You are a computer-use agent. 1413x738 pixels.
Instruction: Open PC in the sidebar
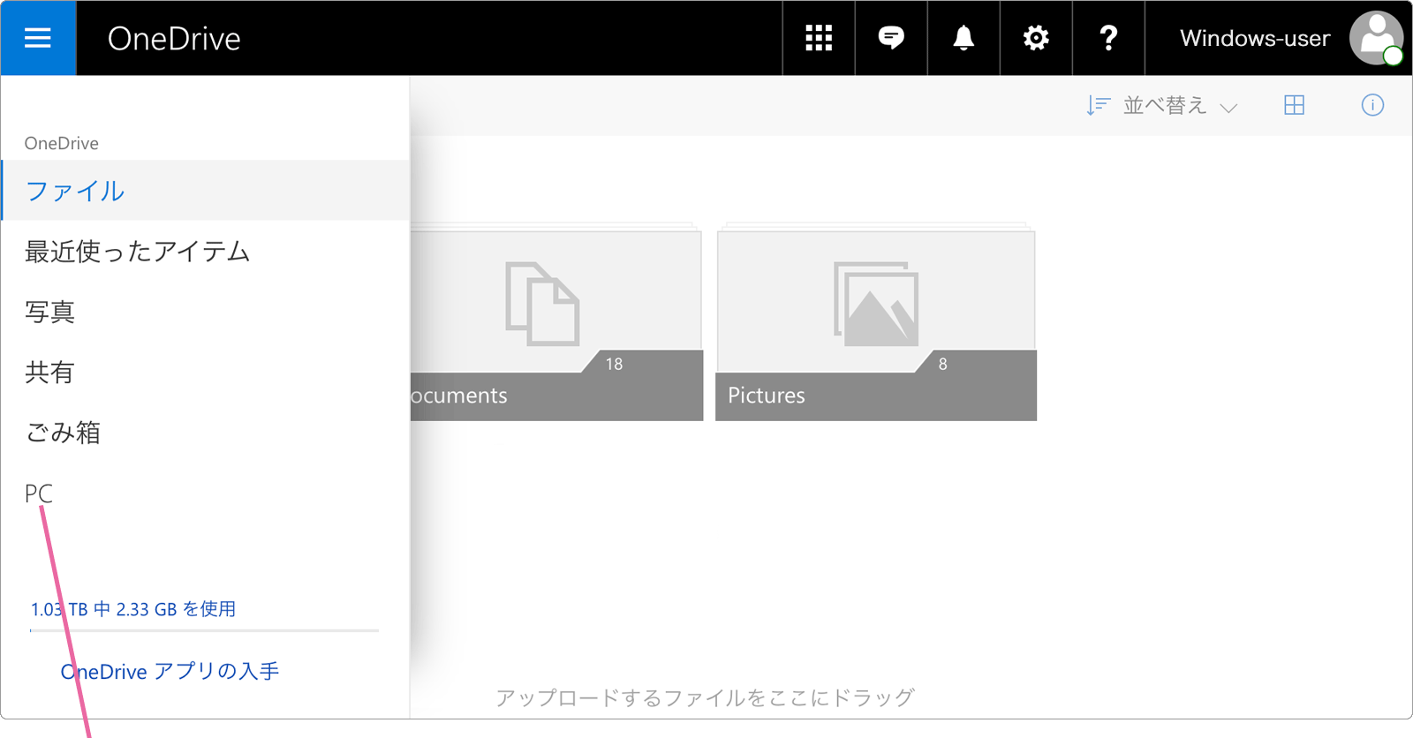pyautogui.click(x=39, y=493)
